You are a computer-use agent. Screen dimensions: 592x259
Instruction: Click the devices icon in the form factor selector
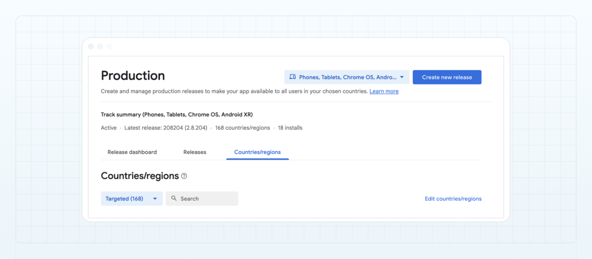click(292, 77)
